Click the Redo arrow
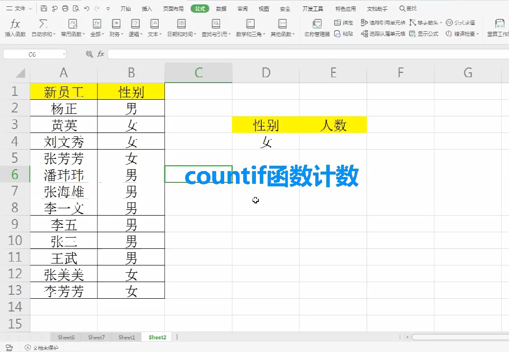Screen dimensions: 509x352 [97, 8]
